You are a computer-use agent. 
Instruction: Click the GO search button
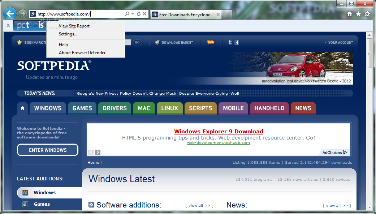(137, 42)
